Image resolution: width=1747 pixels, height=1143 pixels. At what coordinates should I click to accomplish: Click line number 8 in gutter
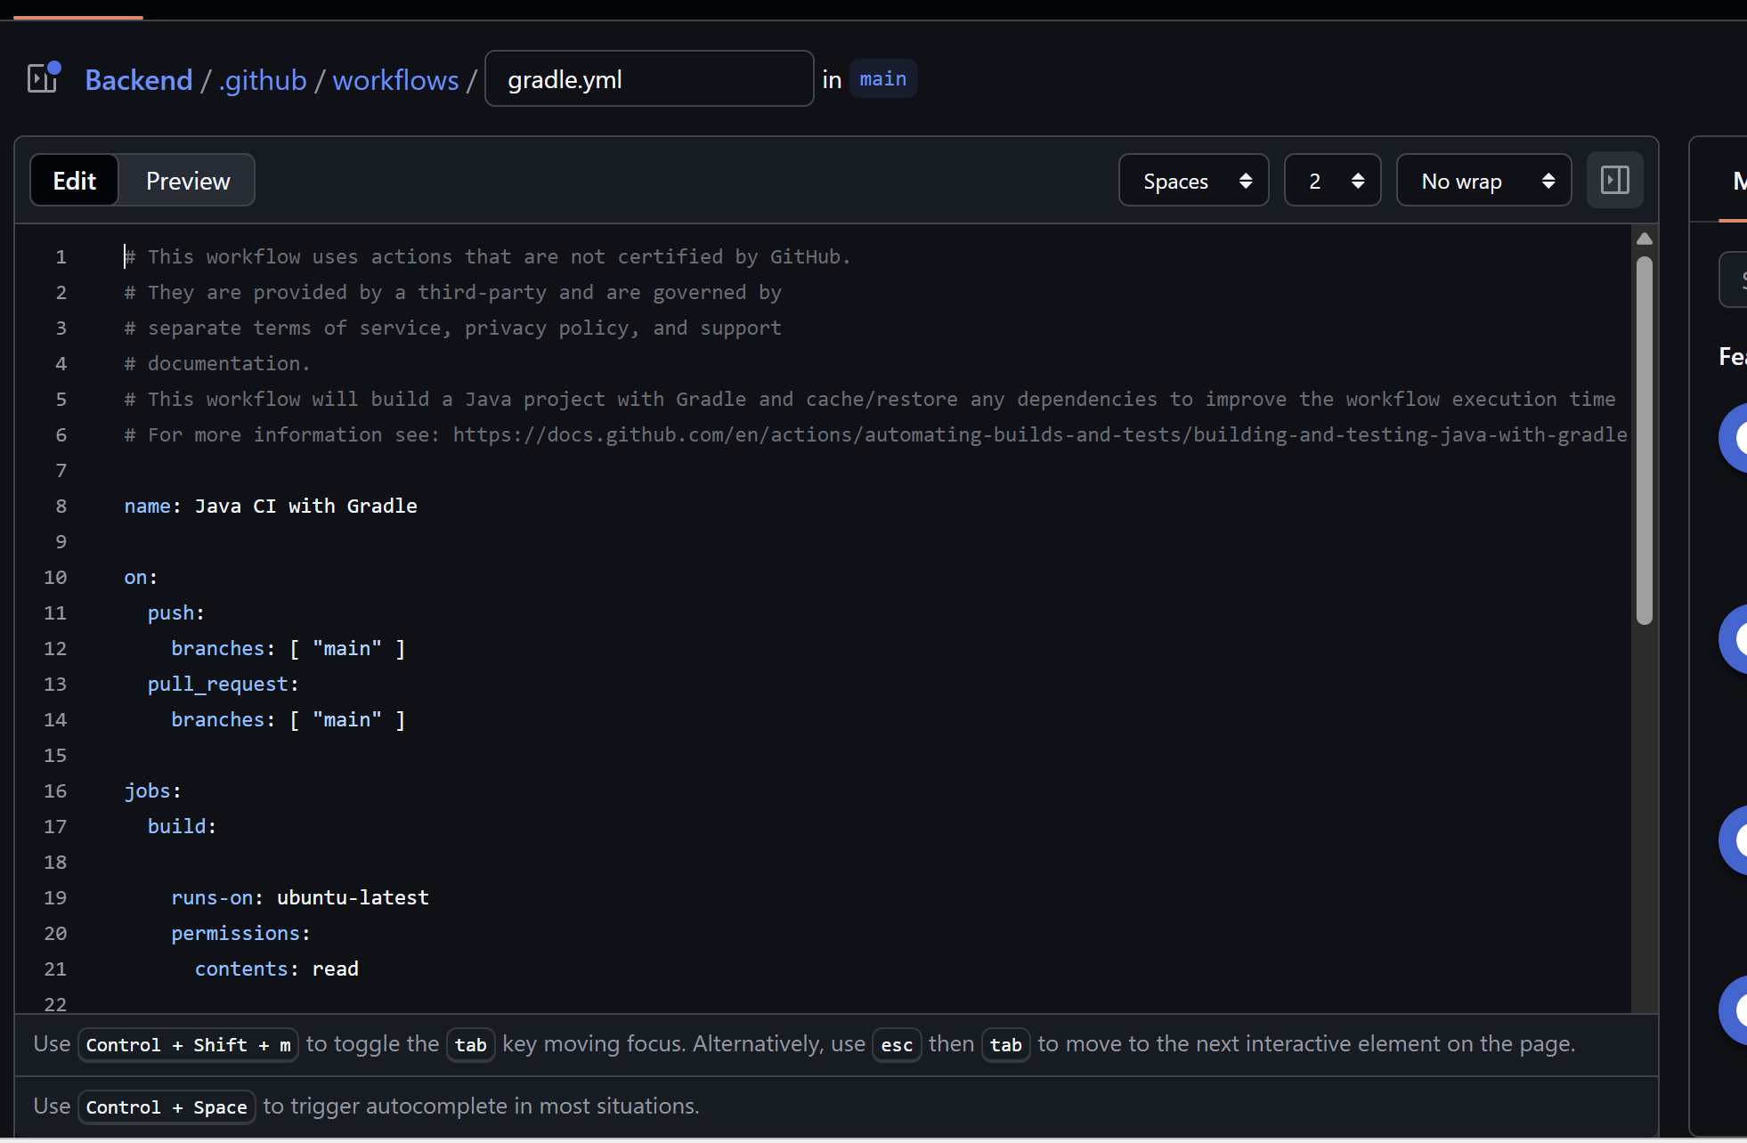pos(61,506)
